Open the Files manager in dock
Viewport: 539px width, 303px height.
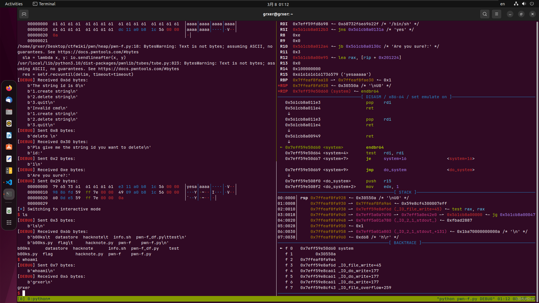pyautogui.click(x=9, y=112)
